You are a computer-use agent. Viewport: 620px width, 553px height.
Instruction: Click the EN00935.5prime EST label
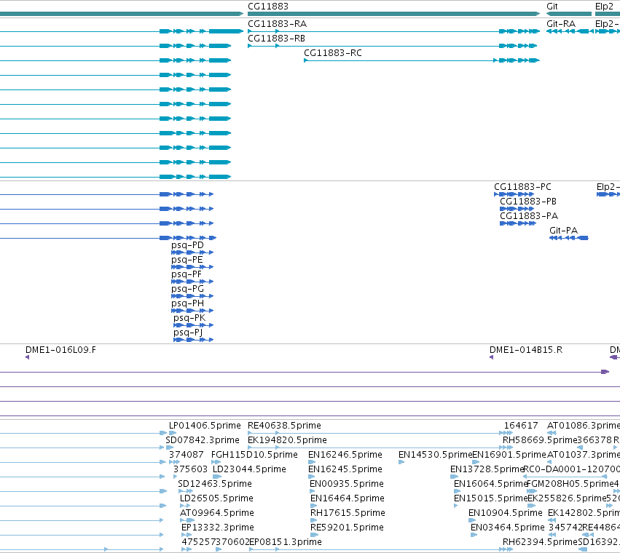(346, 484)
